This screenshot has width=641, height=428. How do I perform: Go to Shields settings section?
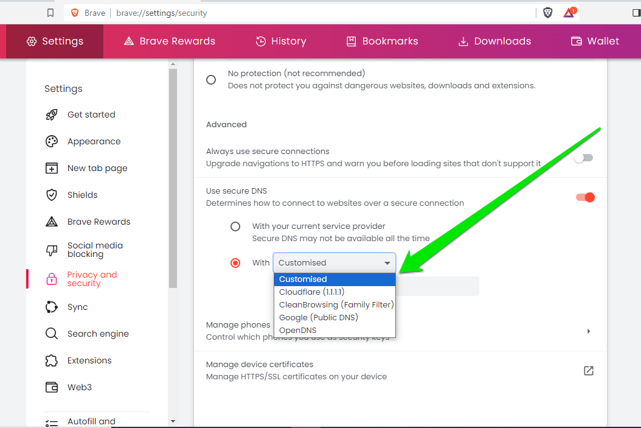click(x=83, y=195)
